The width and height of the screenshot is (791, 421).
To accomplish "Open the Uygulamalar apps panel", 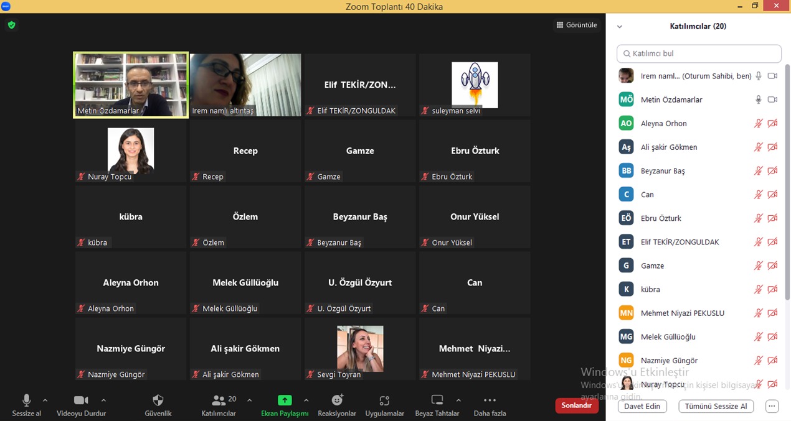I will 384,400.
